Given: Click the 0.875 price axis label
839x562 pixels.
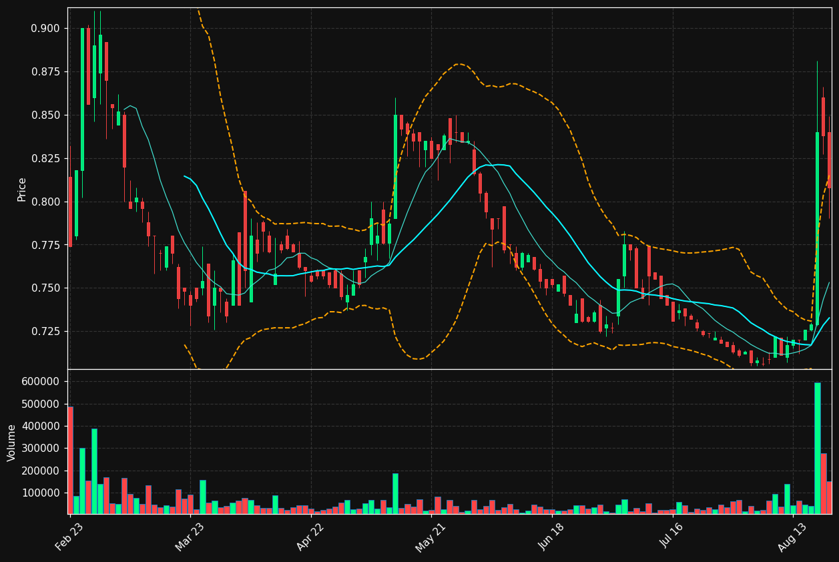Looking at the screenshot, I should pyautogui.click(x=45, y=72).
